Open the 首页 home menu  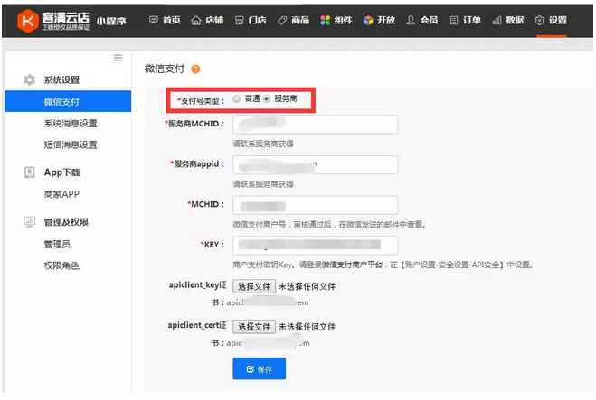coord(172,20)
